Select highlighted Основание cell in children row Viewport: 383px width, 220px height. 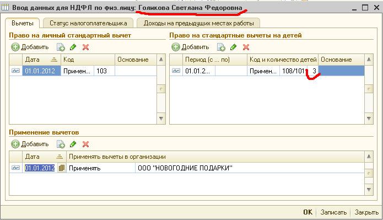pos(341,71)
